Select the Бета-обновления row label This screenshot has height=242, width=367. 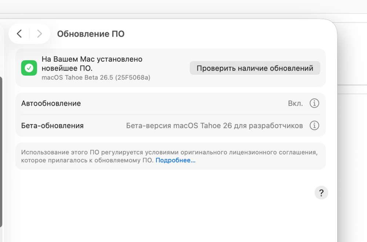tap(52, 126)
